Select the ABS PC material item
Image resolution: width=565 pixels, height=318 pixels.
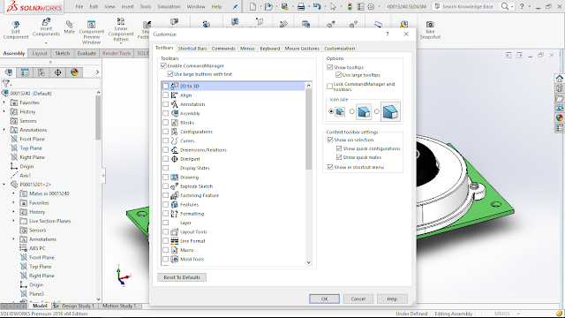[x=37, y=248]
